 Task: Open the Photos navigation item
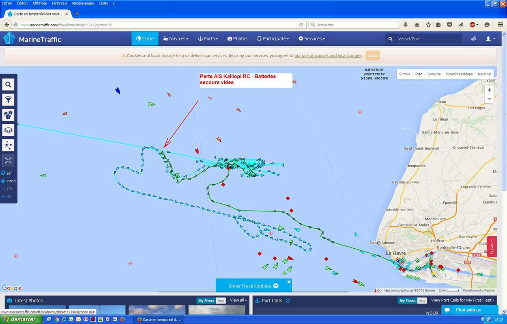click(x=237, y=38)
